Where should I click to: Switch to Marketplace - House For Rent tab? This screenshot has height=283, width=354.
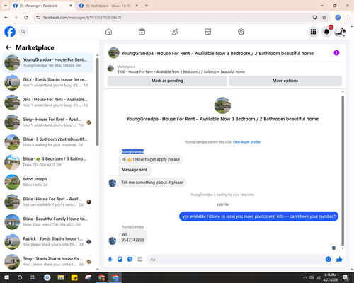click(109, 6)
